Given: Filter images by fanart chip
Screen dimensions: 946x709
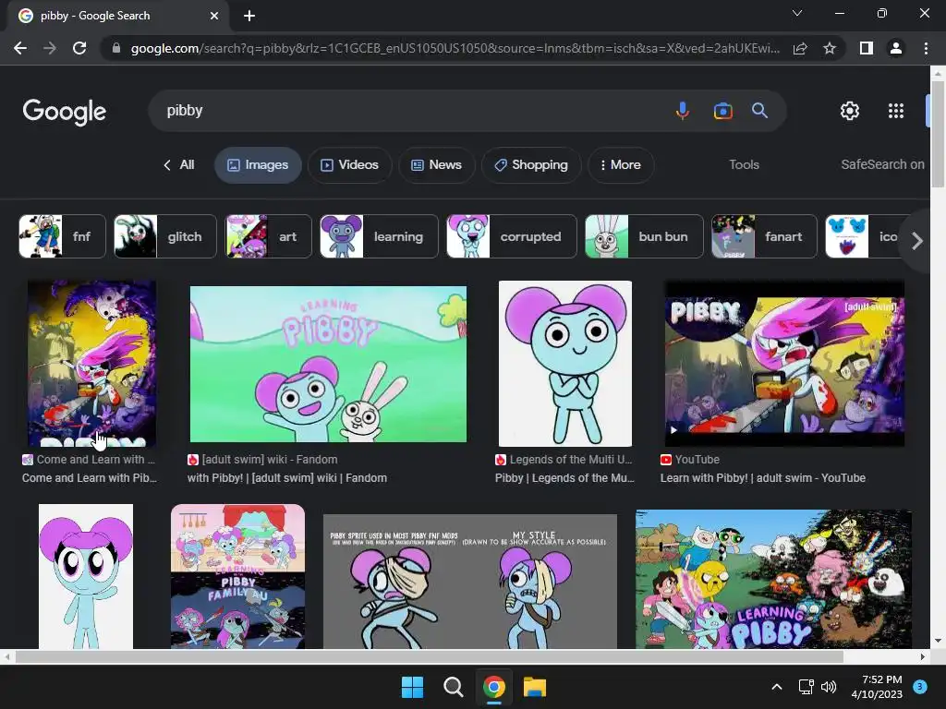Looking at the screenshot, I should [x=764, y=236].
